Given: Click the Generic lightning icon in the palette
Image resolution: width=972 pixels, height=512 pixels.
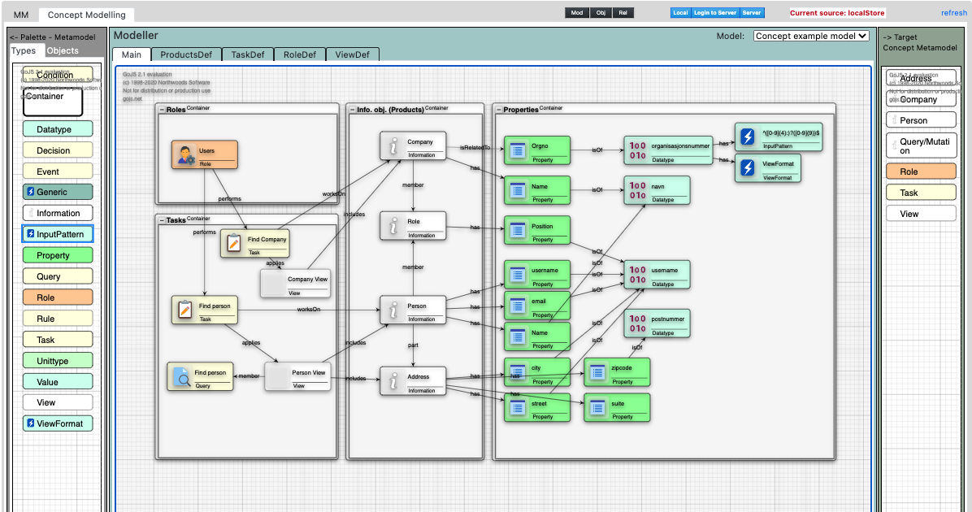Looking at the screenshot, I should tap(30, 192).
